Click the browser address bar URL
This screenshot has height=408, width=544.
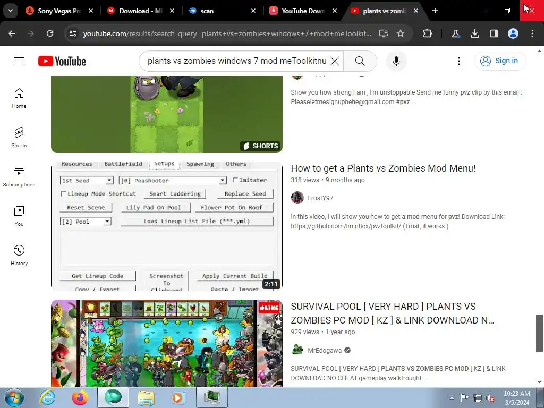pyautogui.click(x=227, y=33)
